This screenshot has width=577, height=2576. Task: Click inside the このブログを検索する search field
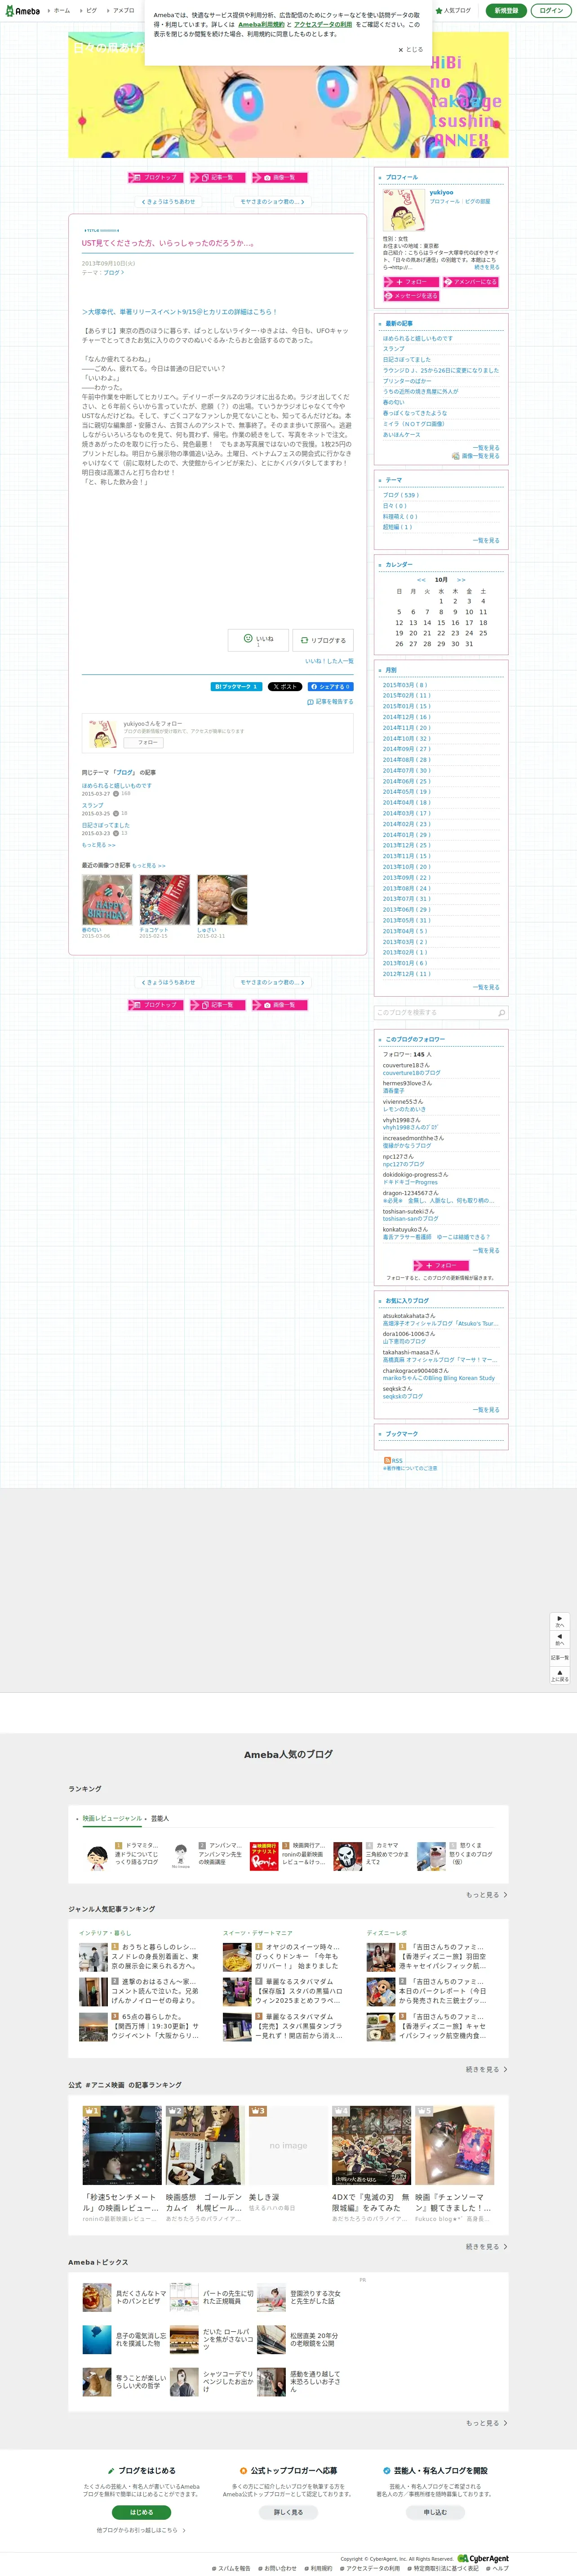(x=434, y=1012)
